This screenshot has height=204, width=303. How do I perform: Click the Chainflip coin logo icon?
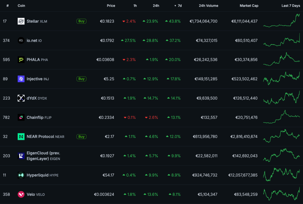click(21, 117)
